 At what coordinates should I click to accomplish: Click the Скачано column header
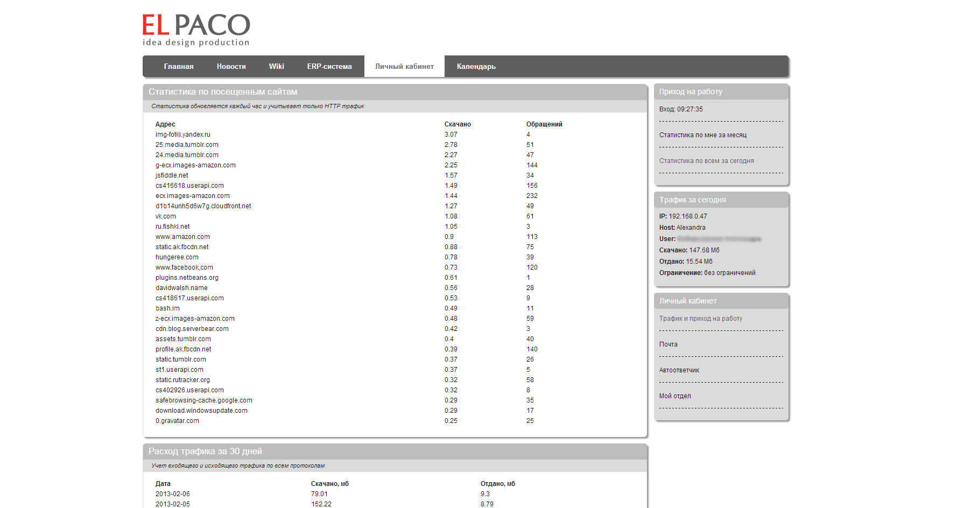(458, 124)
